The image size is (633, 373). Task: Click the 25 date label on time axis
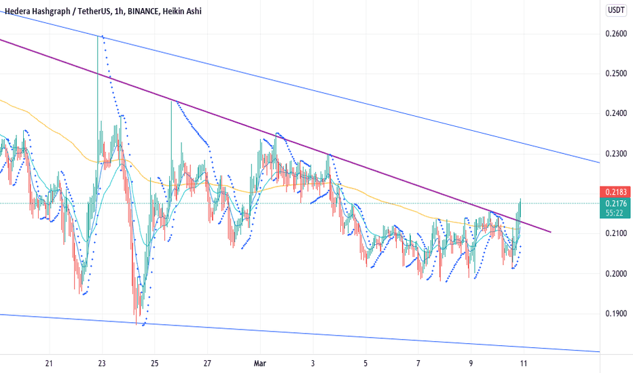(x=155, y=364)
